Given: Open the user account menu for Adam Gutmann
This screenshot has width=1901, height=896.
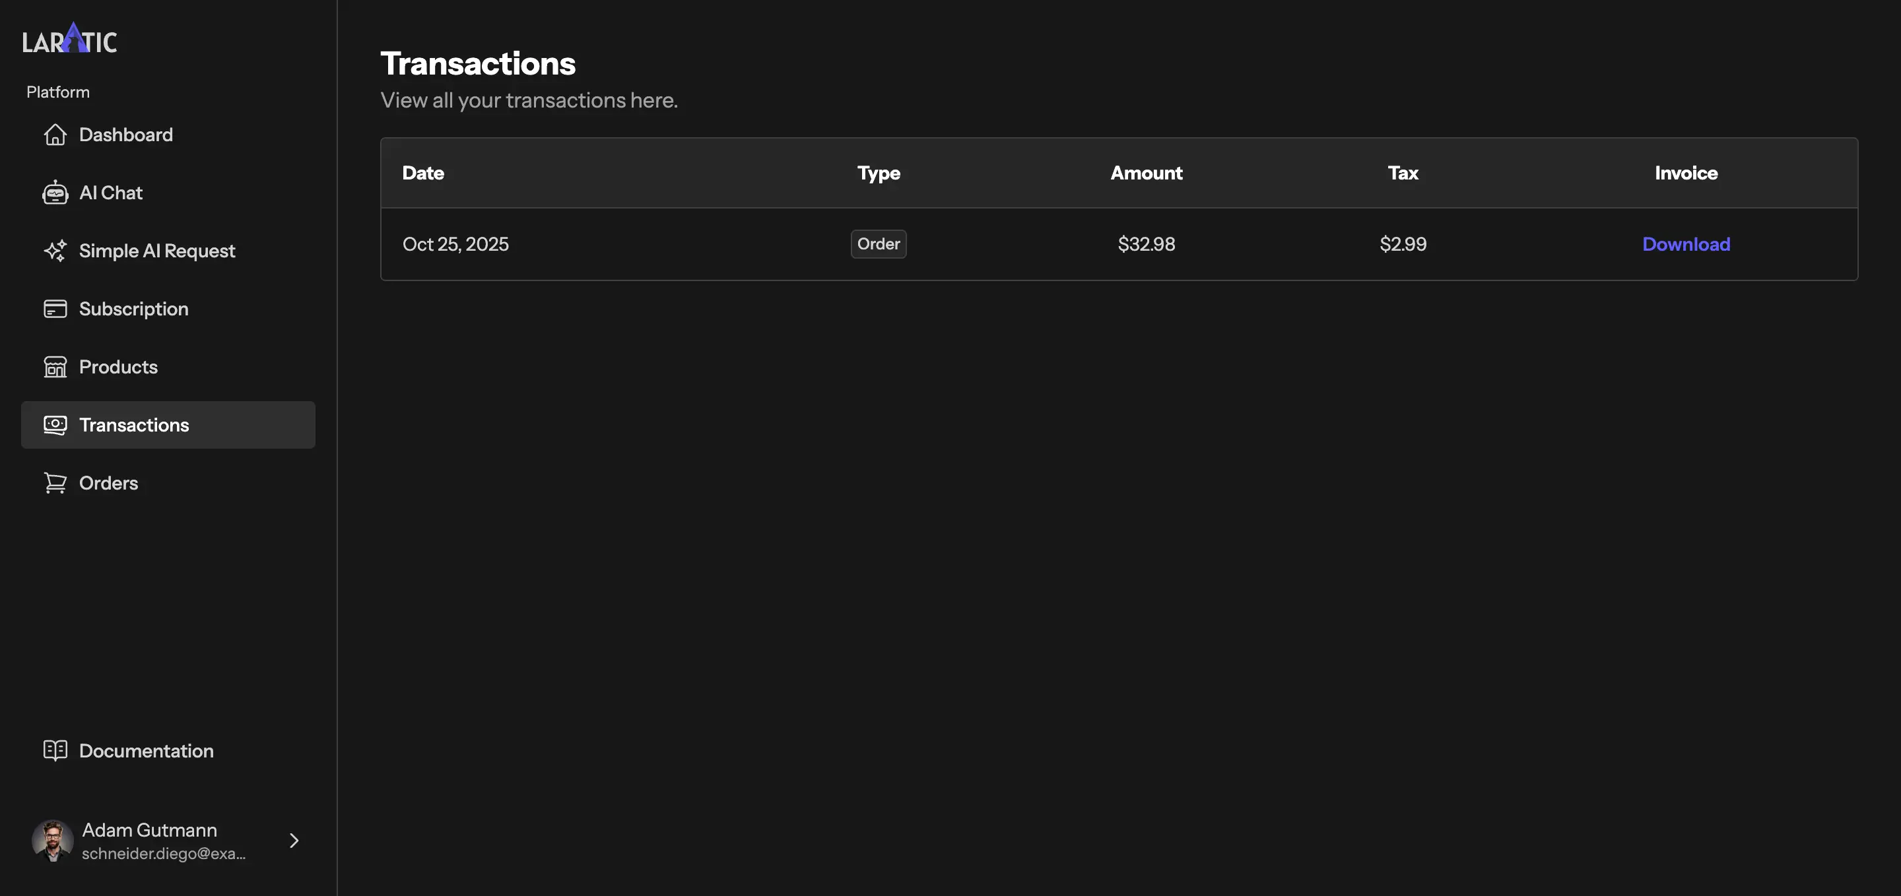Looking at the screenshot, I should pos(162,840).
